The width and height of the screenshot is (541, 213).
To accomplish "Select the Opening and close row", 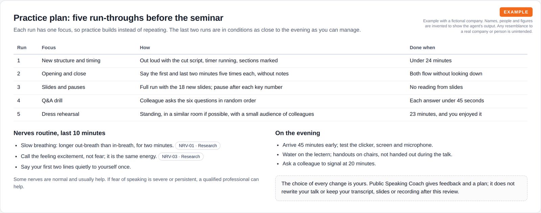I will coord(270,74).
